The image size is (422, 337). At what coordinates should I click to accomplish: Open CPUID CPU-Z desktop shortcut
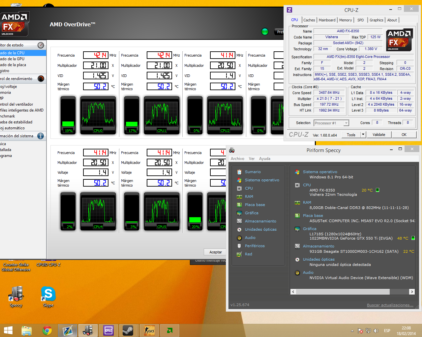(x=48, y=264)
